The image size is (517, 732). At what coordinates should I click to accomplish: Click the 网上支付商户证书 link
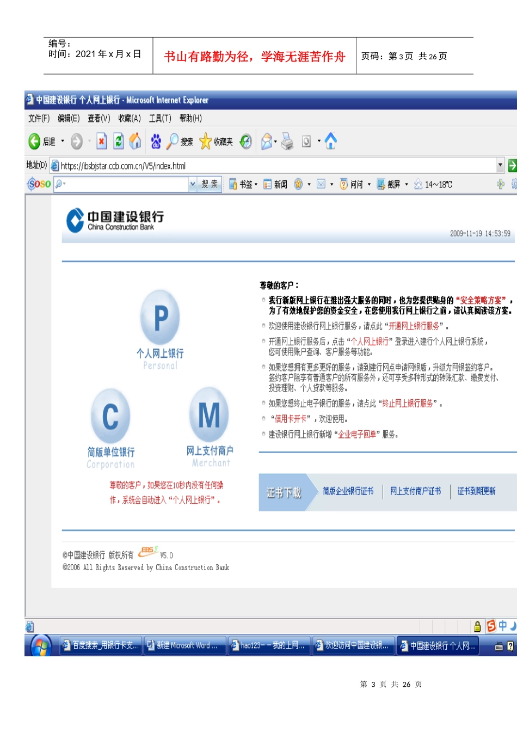[416, 491]
